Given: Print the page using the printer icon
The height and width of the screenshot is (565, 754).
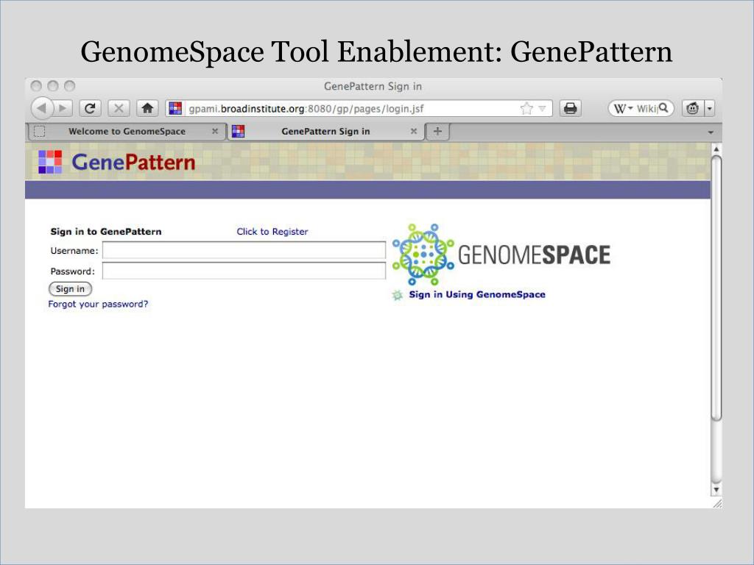Looking at the screenshot, I should point(571,108).
